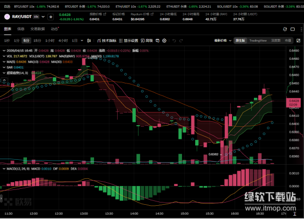
Task: Open the Raydium price external link icon
Action: 152,14
